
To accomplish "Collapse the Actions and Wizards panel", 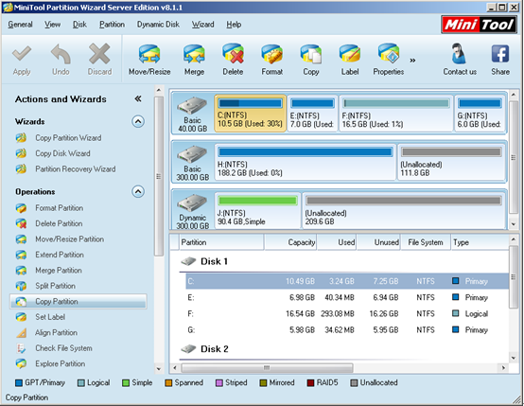I will point(138,98).
